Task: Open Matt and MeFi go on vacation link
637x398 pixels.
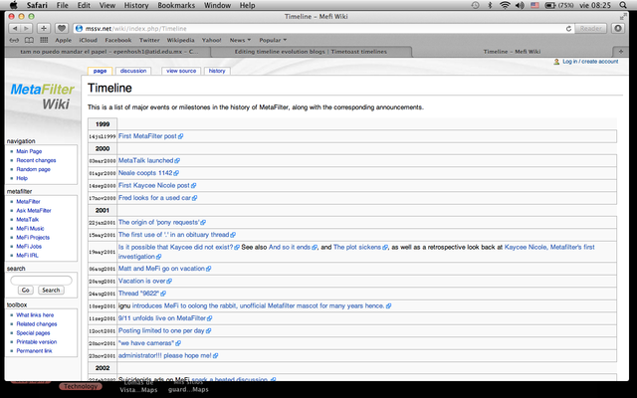Action: 161,269
